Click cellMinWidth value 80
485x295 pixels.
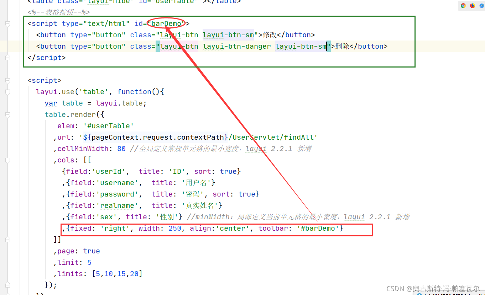pos(121,149)
